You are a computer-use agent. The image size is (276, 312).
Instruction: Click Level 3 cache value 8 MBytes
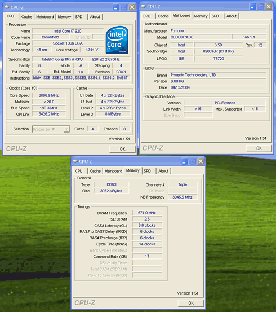tap(113, 114)
